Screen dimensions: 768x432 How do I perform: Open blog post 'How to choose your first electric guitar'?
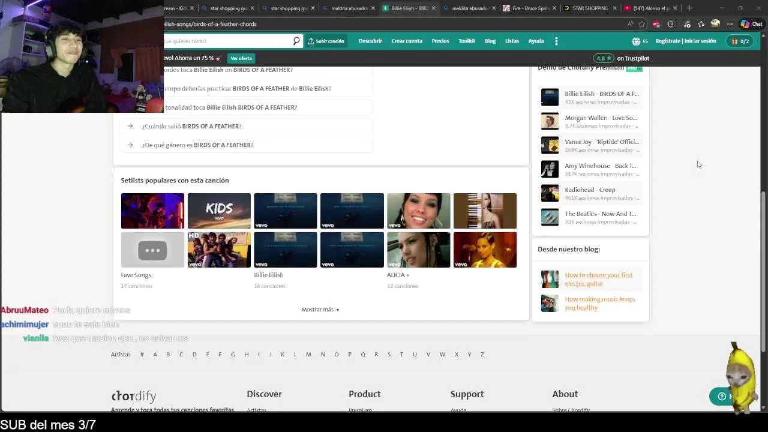(x=598, y=279)
